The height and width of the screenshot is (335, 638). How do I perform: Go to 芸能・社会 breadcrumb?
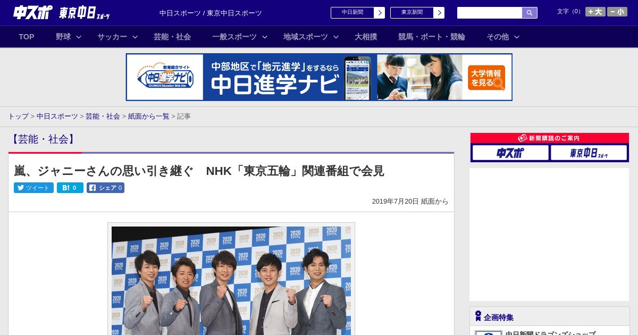103,116
